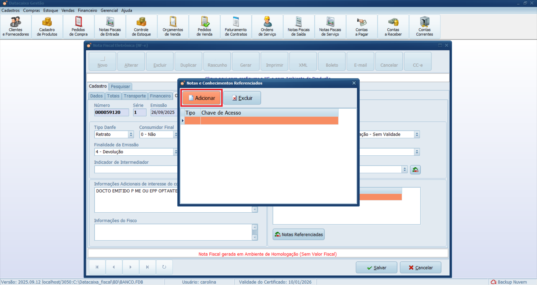This screenshot has height=285, width=537.
Task: Click the Série input field
Action: coord(140,112)
